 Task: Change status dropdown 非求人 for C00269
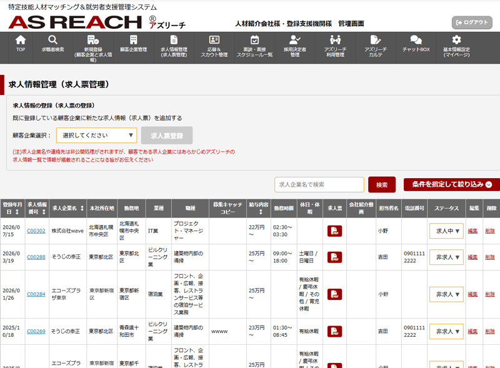pyautogui.click(x=446, y=331)
